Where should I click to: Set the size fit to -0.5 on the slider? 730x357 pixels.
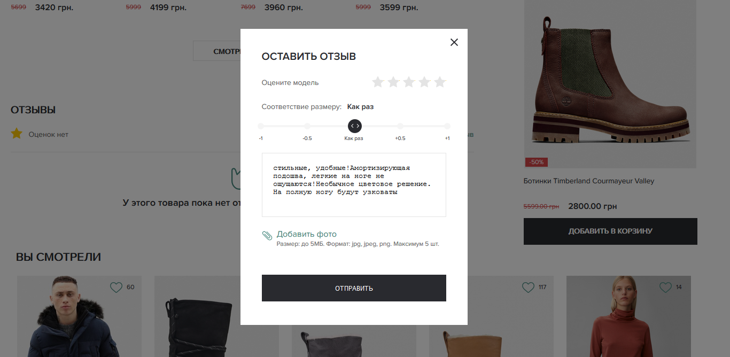click(307, 126)
